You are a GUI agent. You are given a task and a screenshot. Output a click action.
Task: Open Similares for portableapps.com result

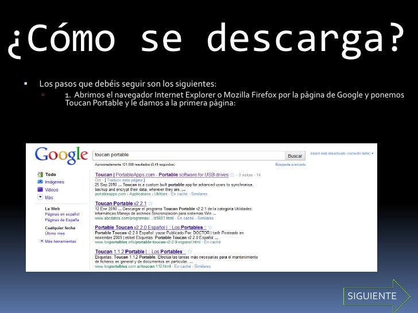[x=199, y=194]
